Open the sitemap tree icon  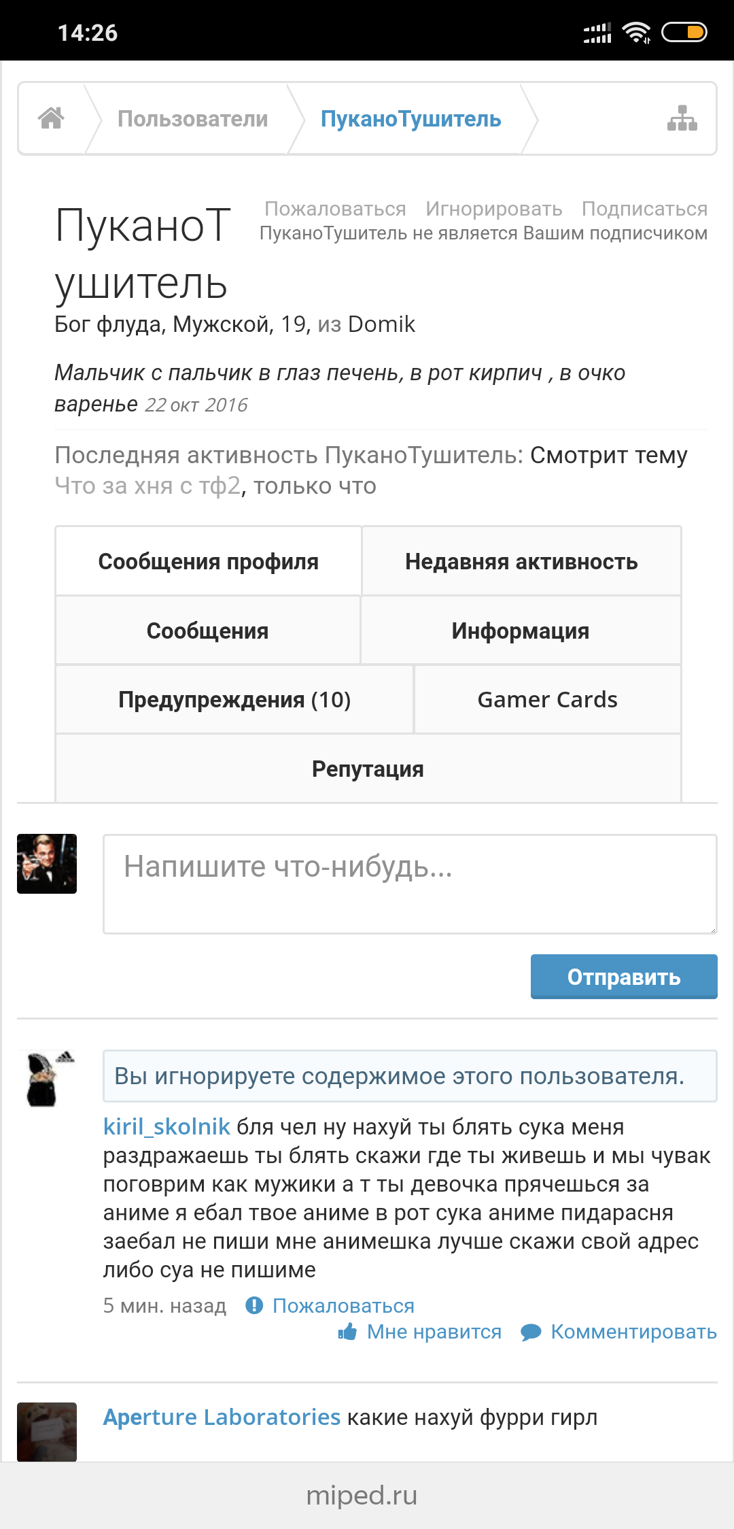tap(682, 118)
